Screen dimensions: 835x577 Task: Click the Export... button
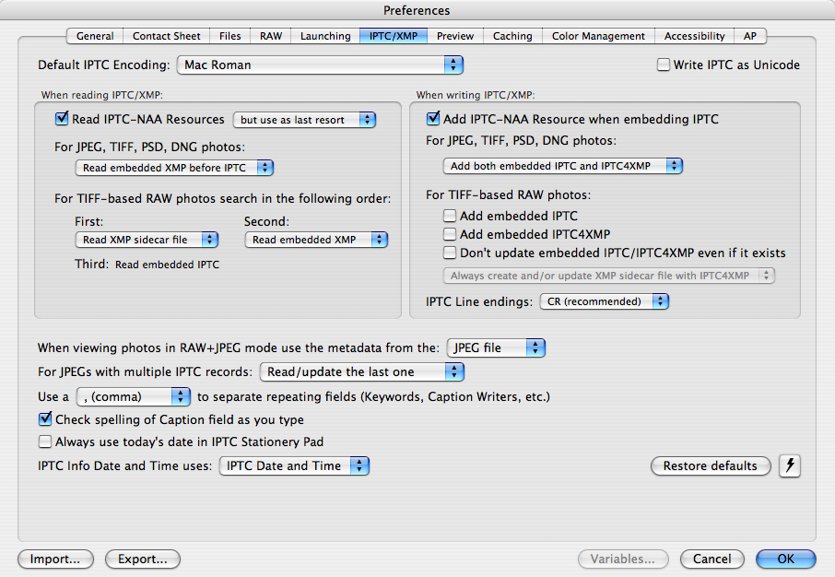click(142, 559)
